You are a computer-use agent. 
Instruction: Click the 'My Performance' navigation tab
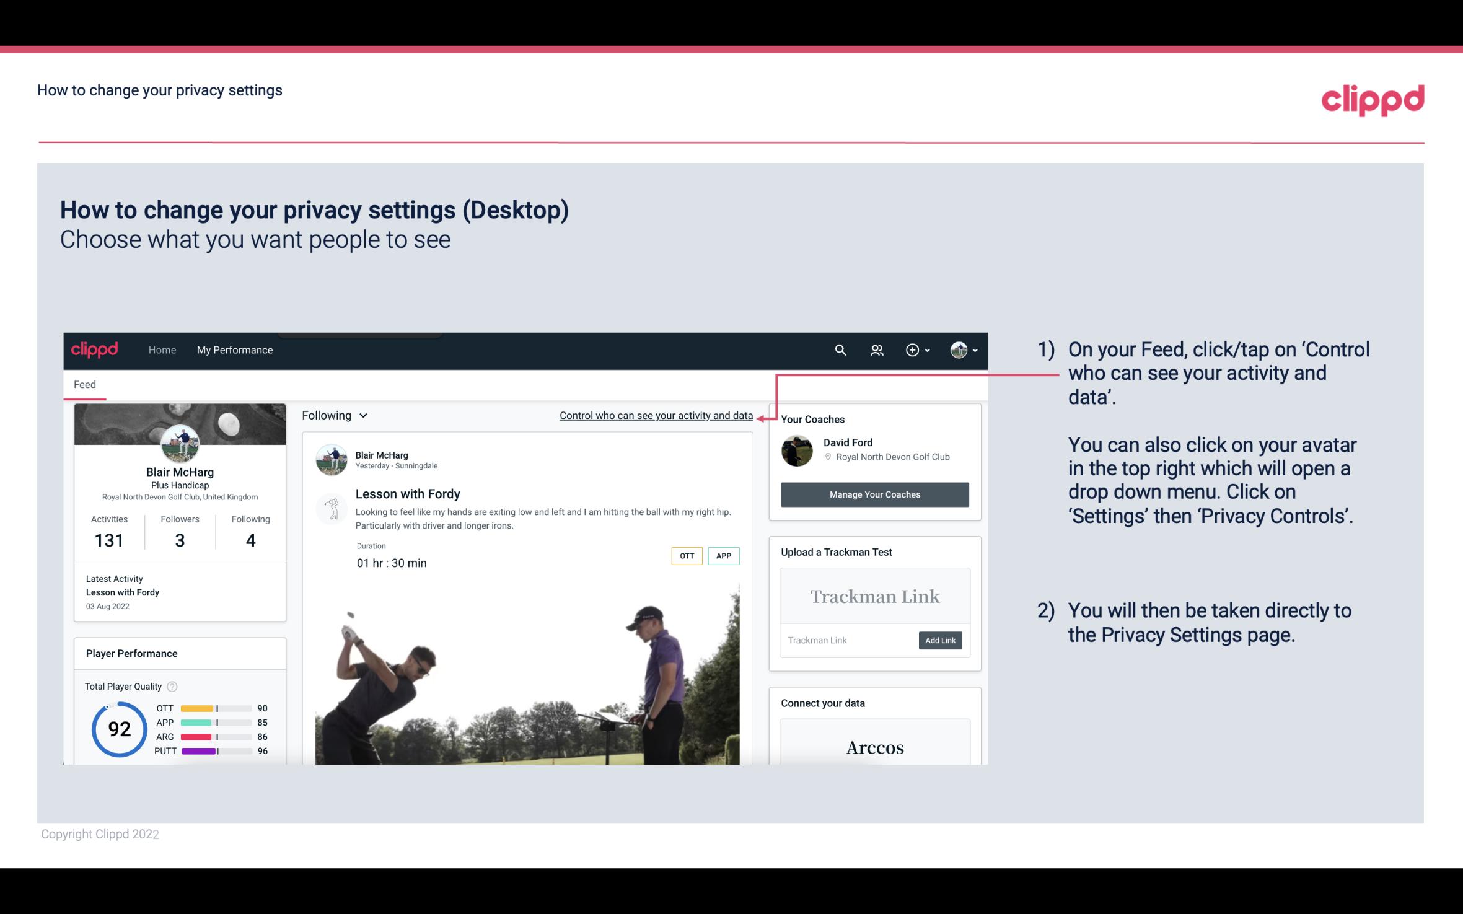coord(235,348)
